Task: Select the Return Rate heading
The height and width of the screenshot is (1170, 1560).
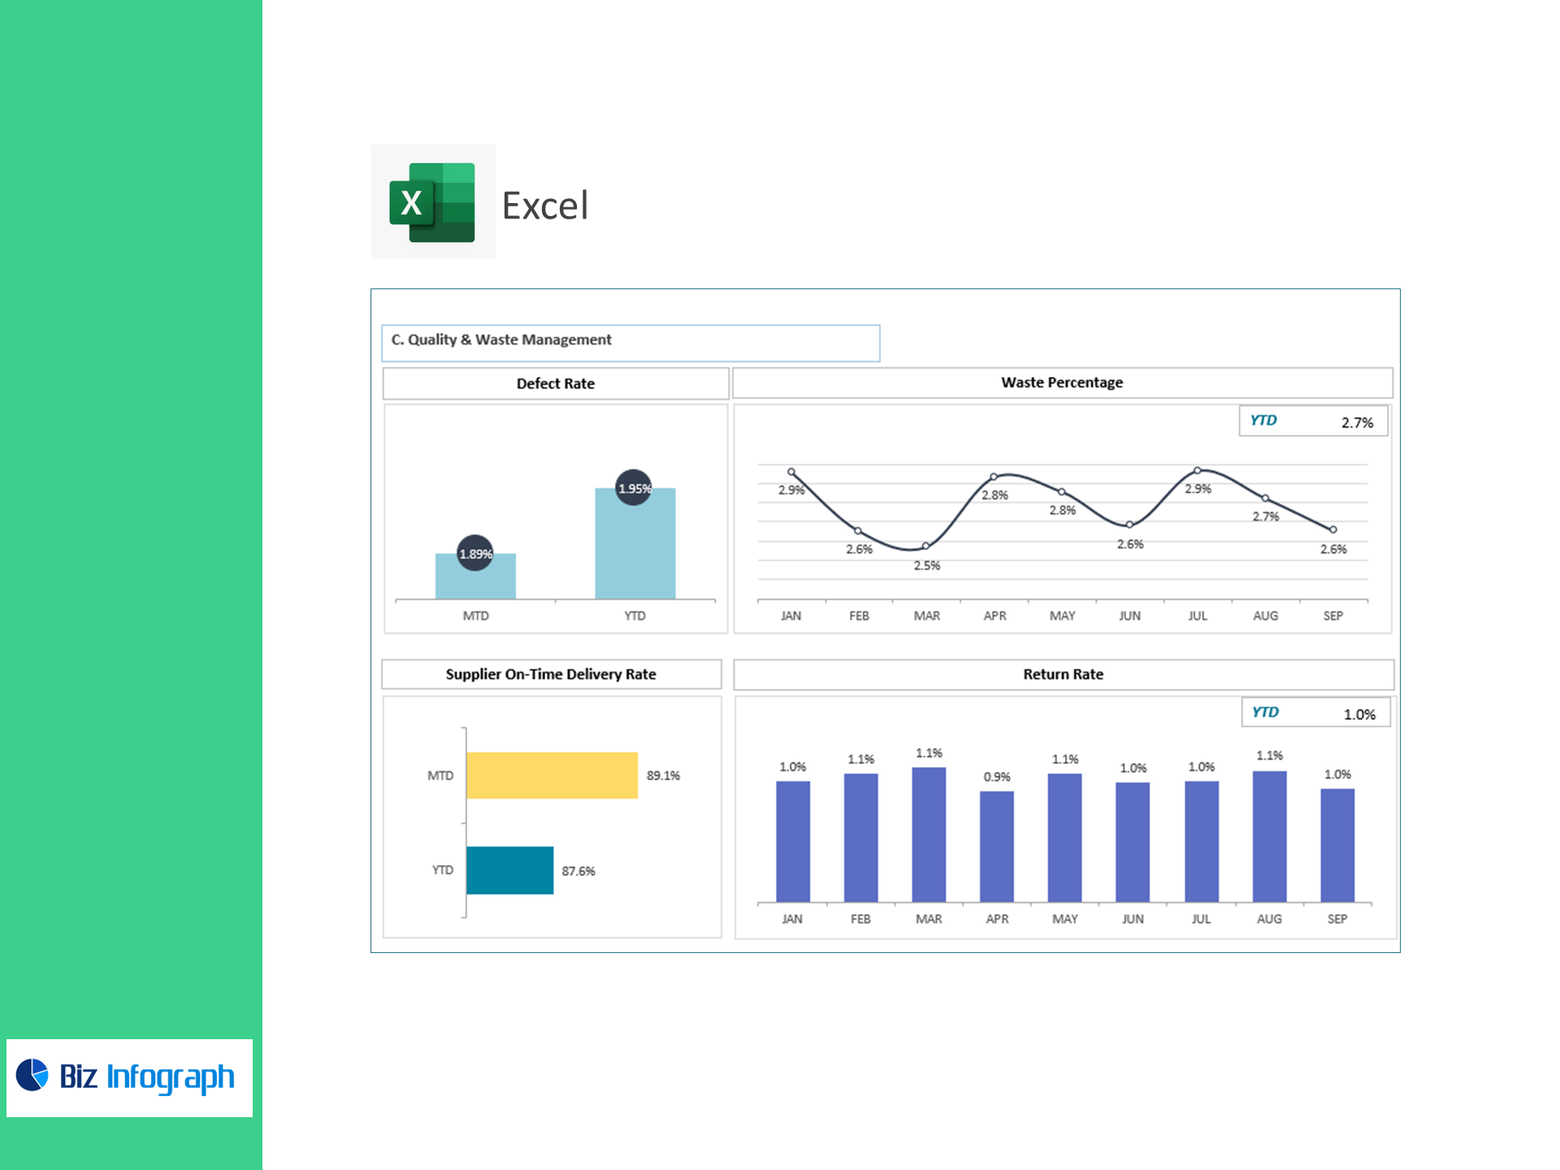Action: tap(1063, 674)
